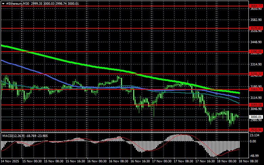Click the 17 Nov 16:30 time label

pyautogui.click(x=205, y=161)
